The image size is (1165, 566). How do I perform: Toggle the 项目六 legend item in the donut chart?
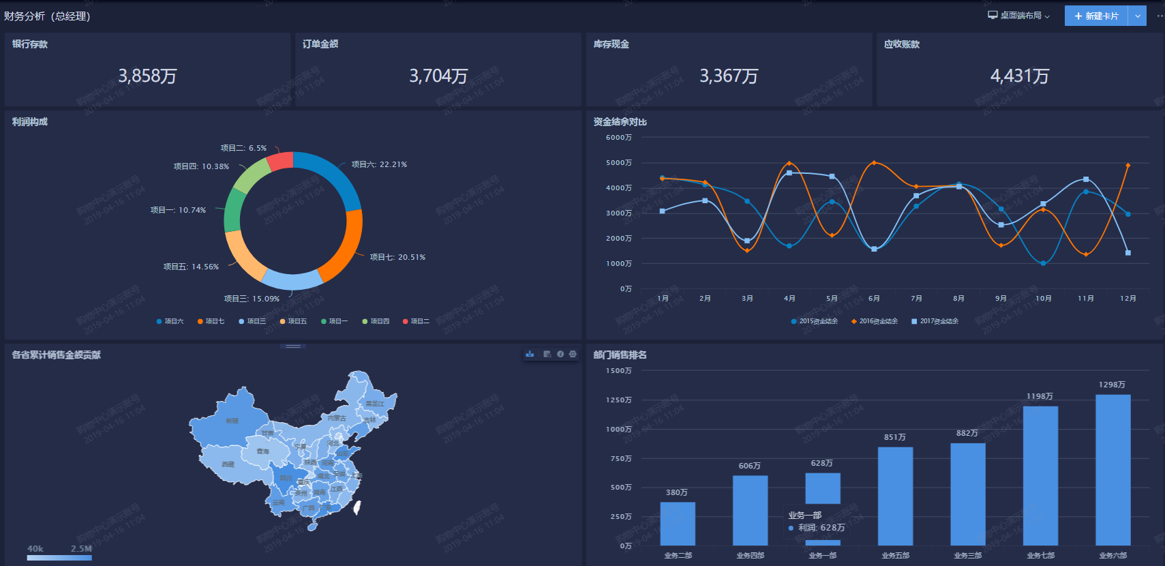170,321
